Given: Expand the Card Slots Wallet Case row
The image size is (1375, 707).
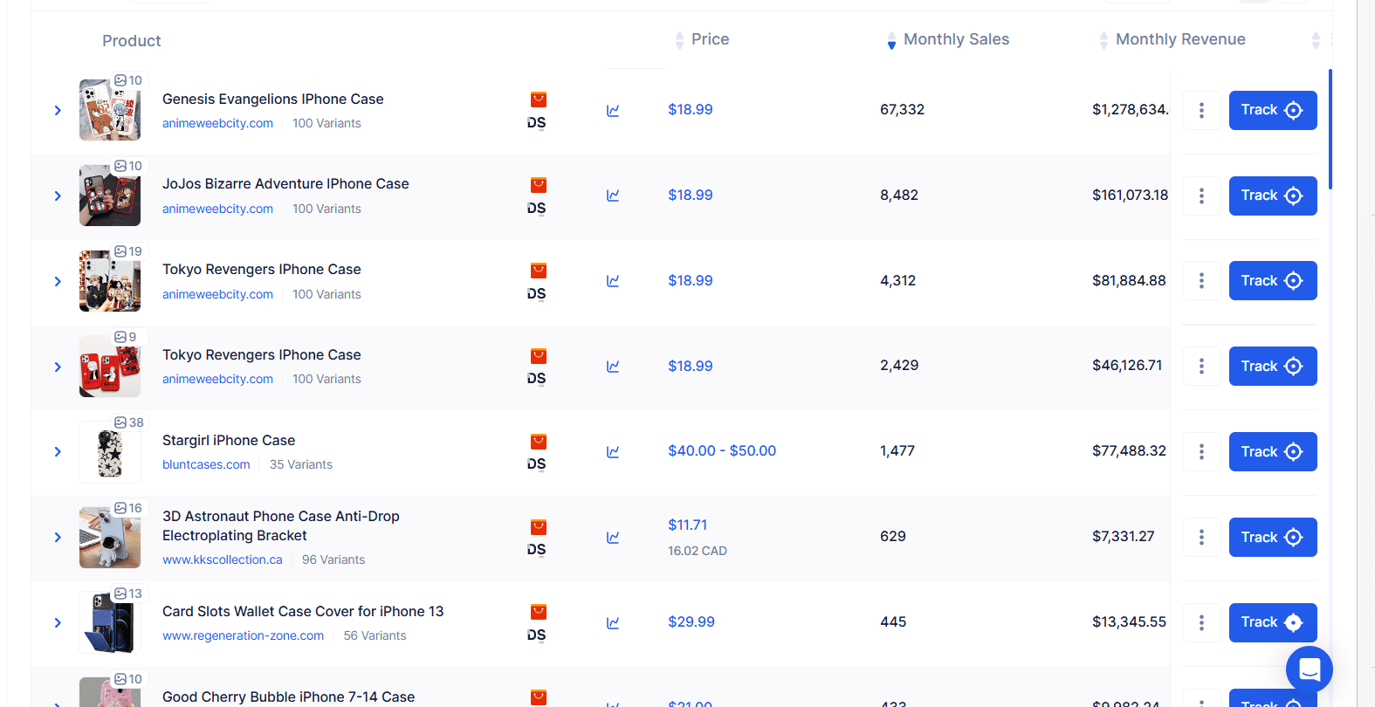Looking at the screenshot, I should 58,623.
